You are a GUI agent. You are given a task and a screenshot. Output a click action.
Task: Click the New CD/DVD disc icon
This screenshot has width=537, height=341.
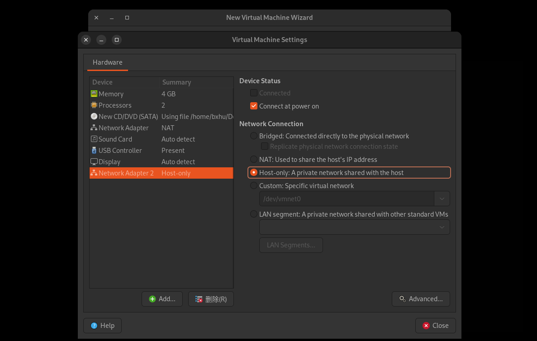[94, 117]
